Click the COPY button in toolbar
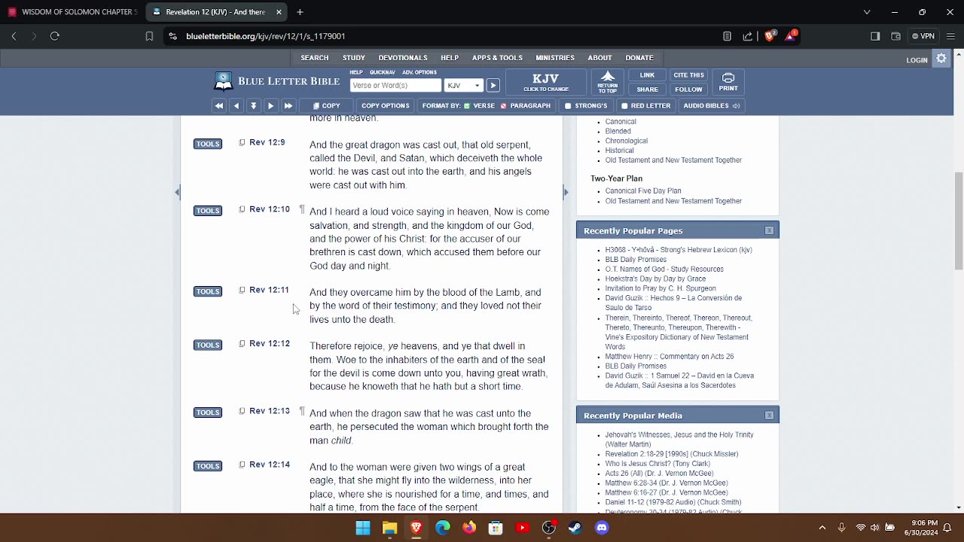Image resolution: width=964 pixels, height=542 pixels. 327,106
